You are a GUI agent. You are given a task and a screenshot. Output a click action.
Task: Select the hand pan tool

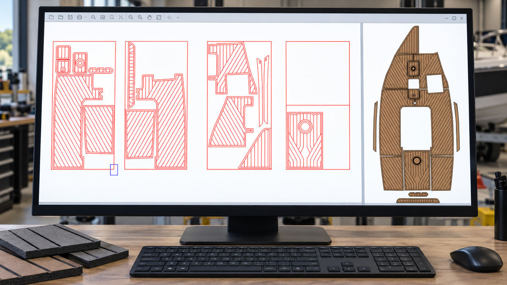149,17
